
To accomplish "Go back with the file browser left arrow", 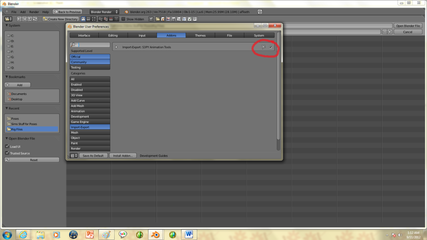I will point(19,19).
